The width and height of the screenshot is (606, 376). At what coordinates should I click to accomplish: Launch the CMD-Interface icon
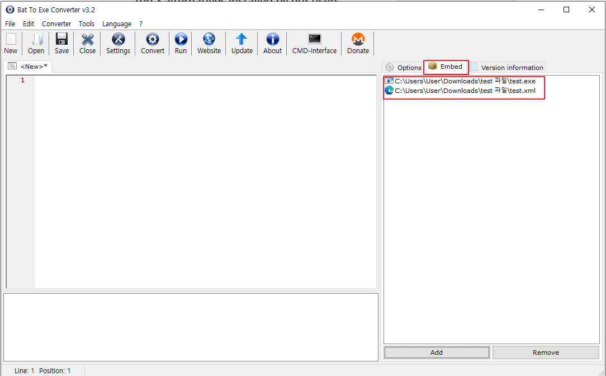click(315, 39)
